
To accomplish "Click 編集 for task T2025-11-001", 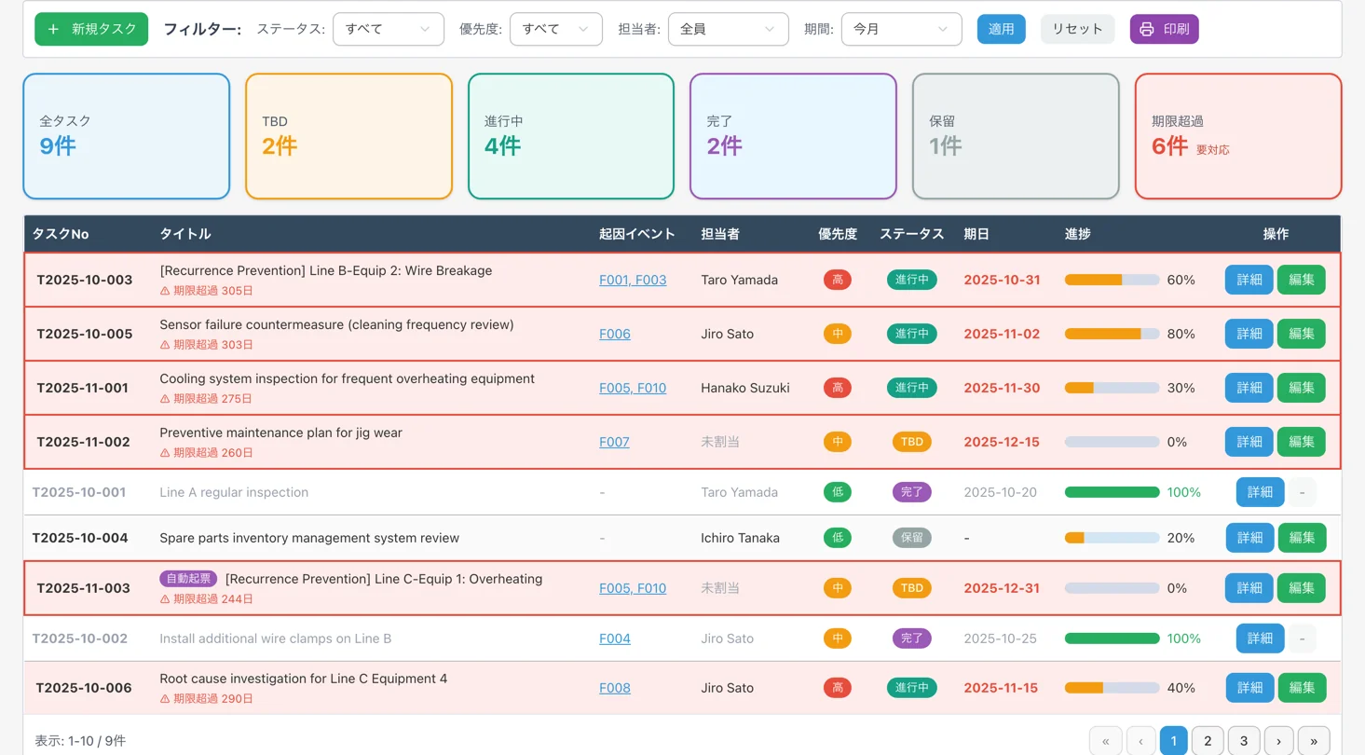I will click(1301, 388).
